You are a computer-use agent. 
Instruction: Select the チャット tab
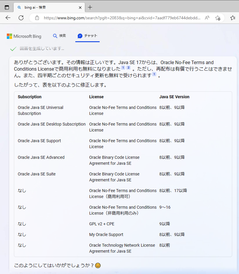(x=87, y=36)
